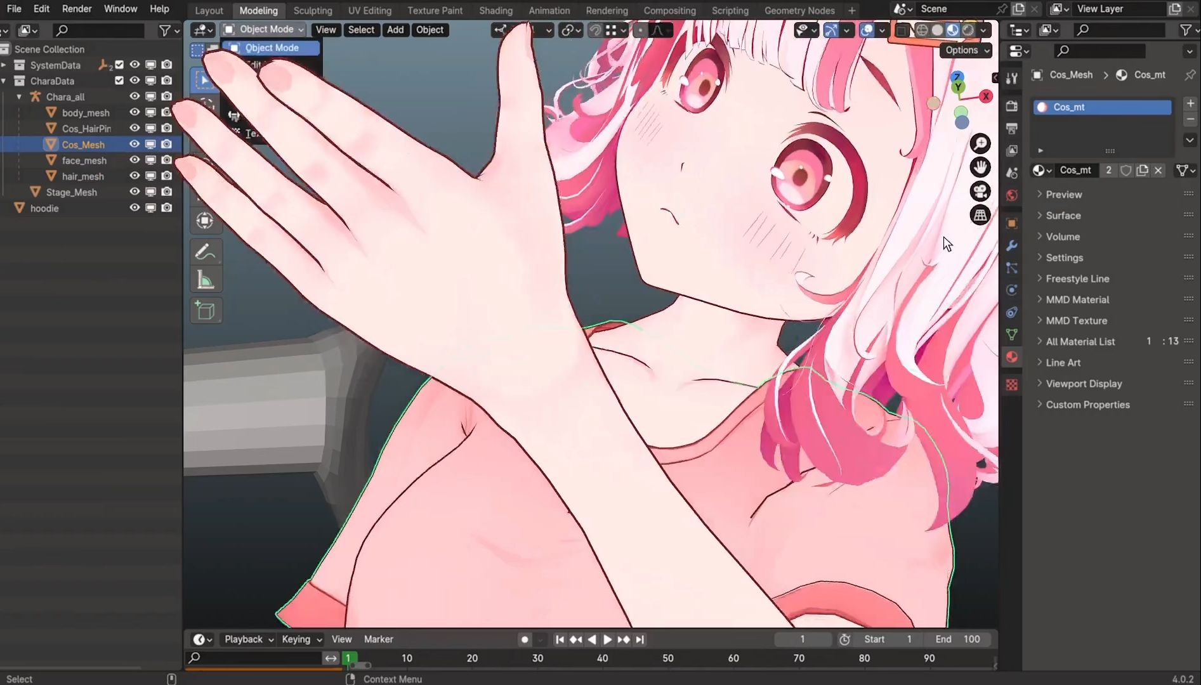Open the Object Mode dropdown
This screenshot has height=685, width=1201.
[265, 30]
